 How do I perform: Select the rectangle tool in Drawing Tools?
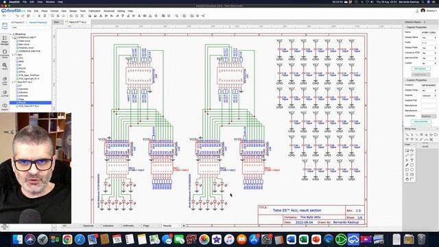click(x=412, y=165)
